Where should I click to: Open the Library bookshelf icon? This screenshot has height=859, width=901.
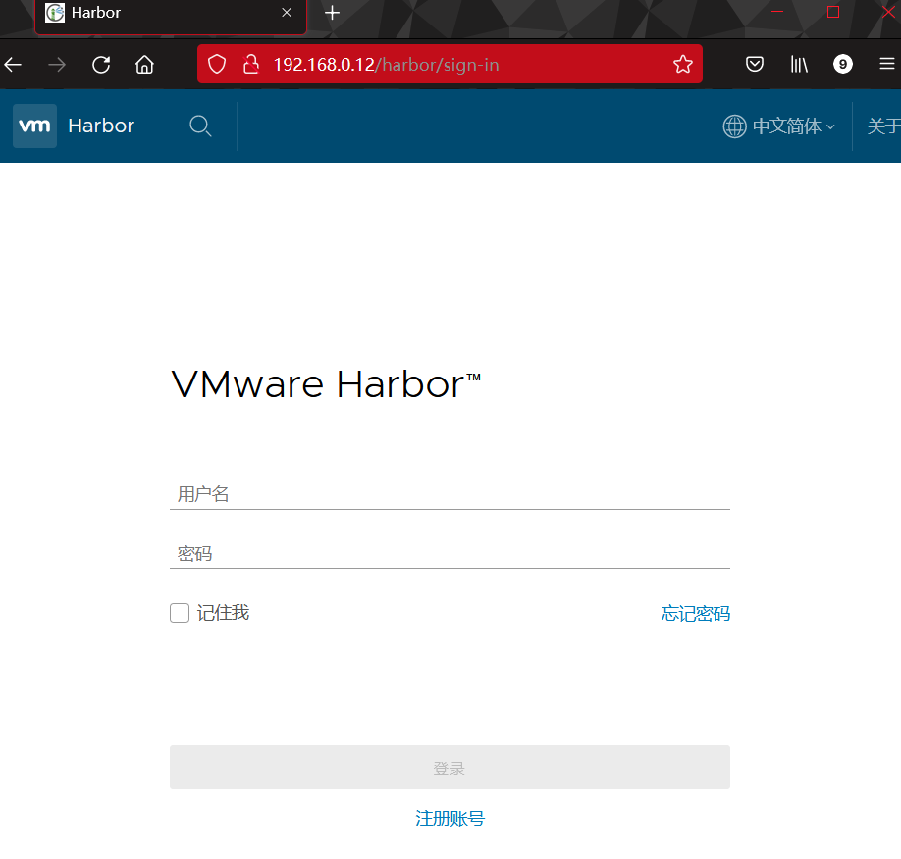[x=799, y=64]
